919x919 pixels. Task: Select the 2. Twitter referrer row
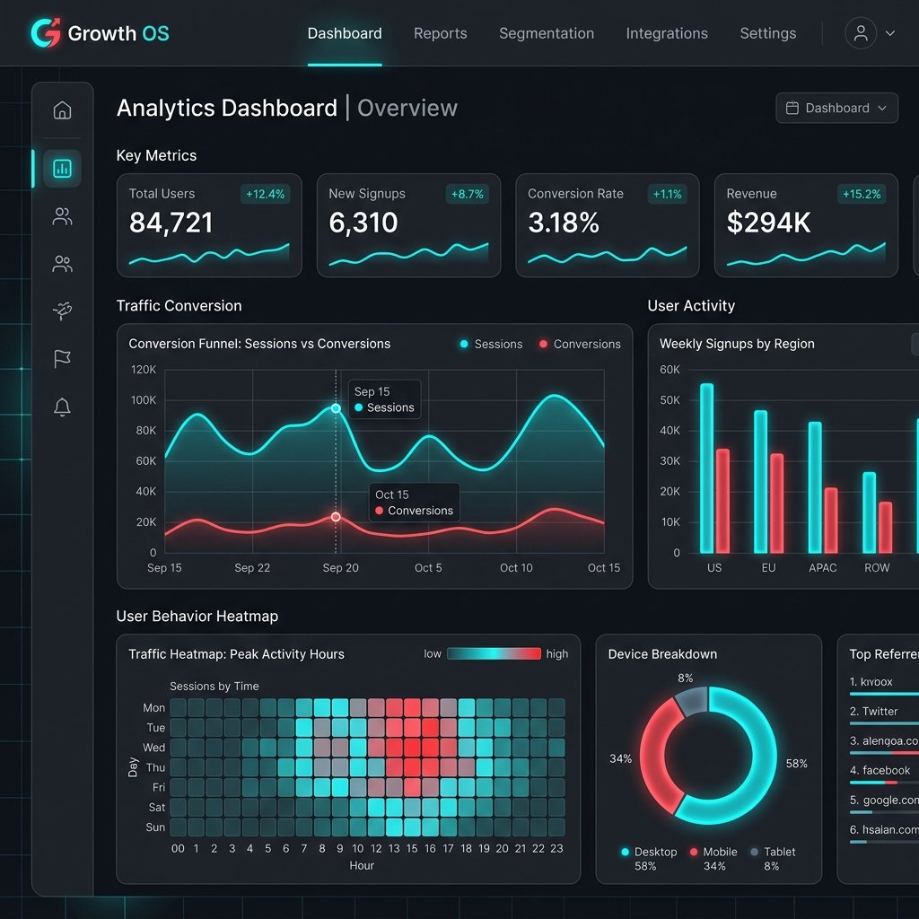coord(884,715)
